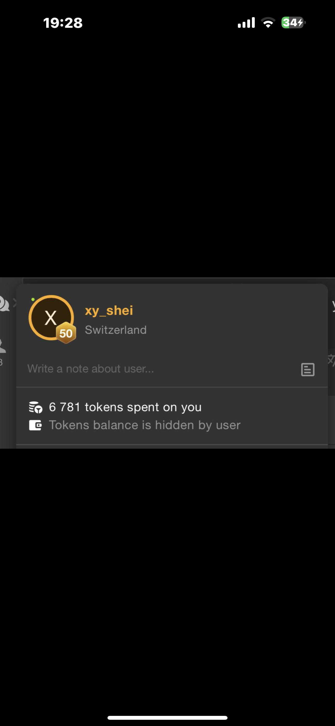
Task: Open xy_shei's profile via the username
Action: click(x=109, y=310)
